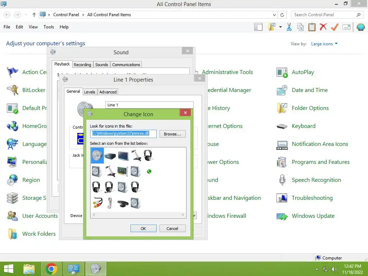This screenshot has width=368, height=276.
Task: Choose the green sound card icon
Action: coord(123,171)
